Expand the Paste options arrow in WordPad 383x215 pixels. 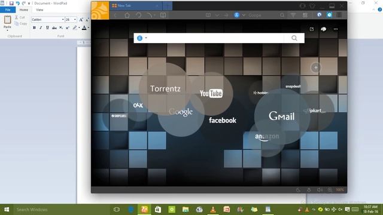(x=7, y=30)
